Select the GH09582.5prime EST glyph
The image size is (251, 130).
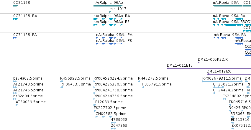pos(104,117)
